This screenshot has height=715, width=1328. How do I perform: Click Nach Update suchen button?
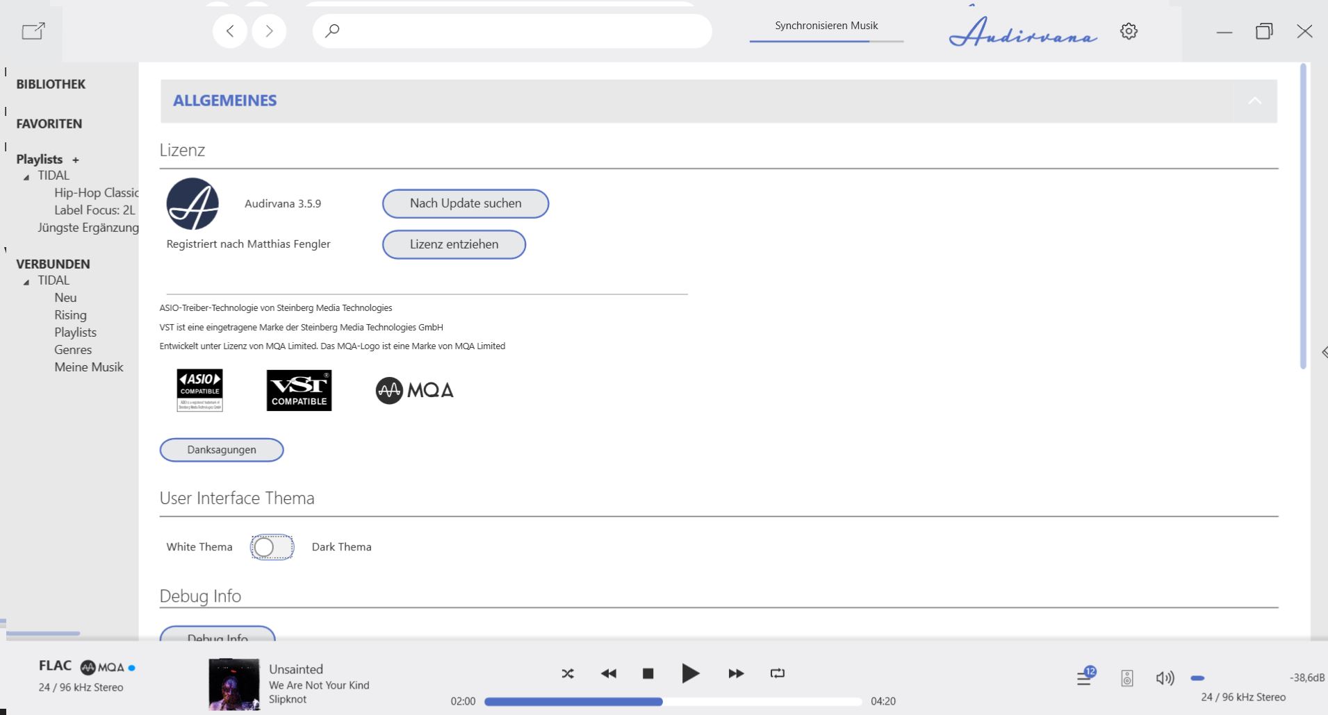[x=466, y=203]
